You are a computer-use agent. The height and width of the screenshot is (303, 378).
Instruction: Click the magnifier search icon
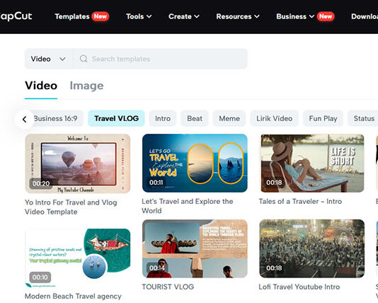(x=84, y=59)
